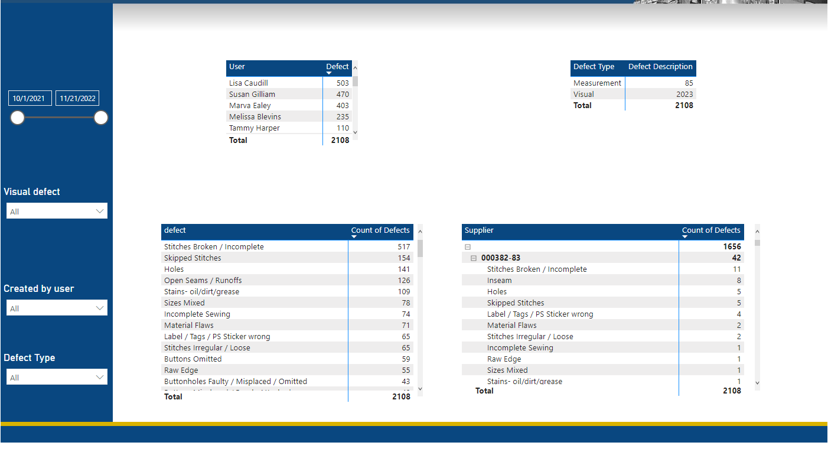This screenshot has height=452, width=828.
Task: Click the end date field showing 11/21/2022
Action: tap(77, 98)
